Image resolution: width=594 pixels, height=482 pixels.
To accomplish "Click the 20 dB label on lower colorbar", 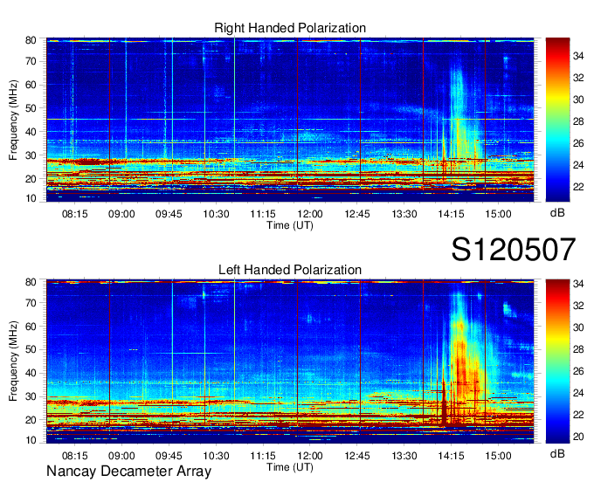I will tap(578, 437).
